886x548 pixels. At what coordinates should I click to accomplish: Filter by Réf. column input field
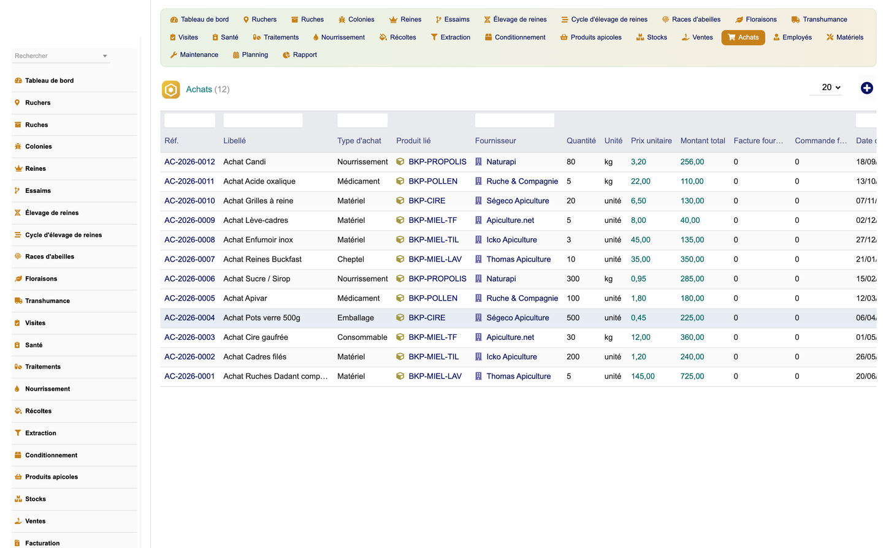[x=189, y=121]
